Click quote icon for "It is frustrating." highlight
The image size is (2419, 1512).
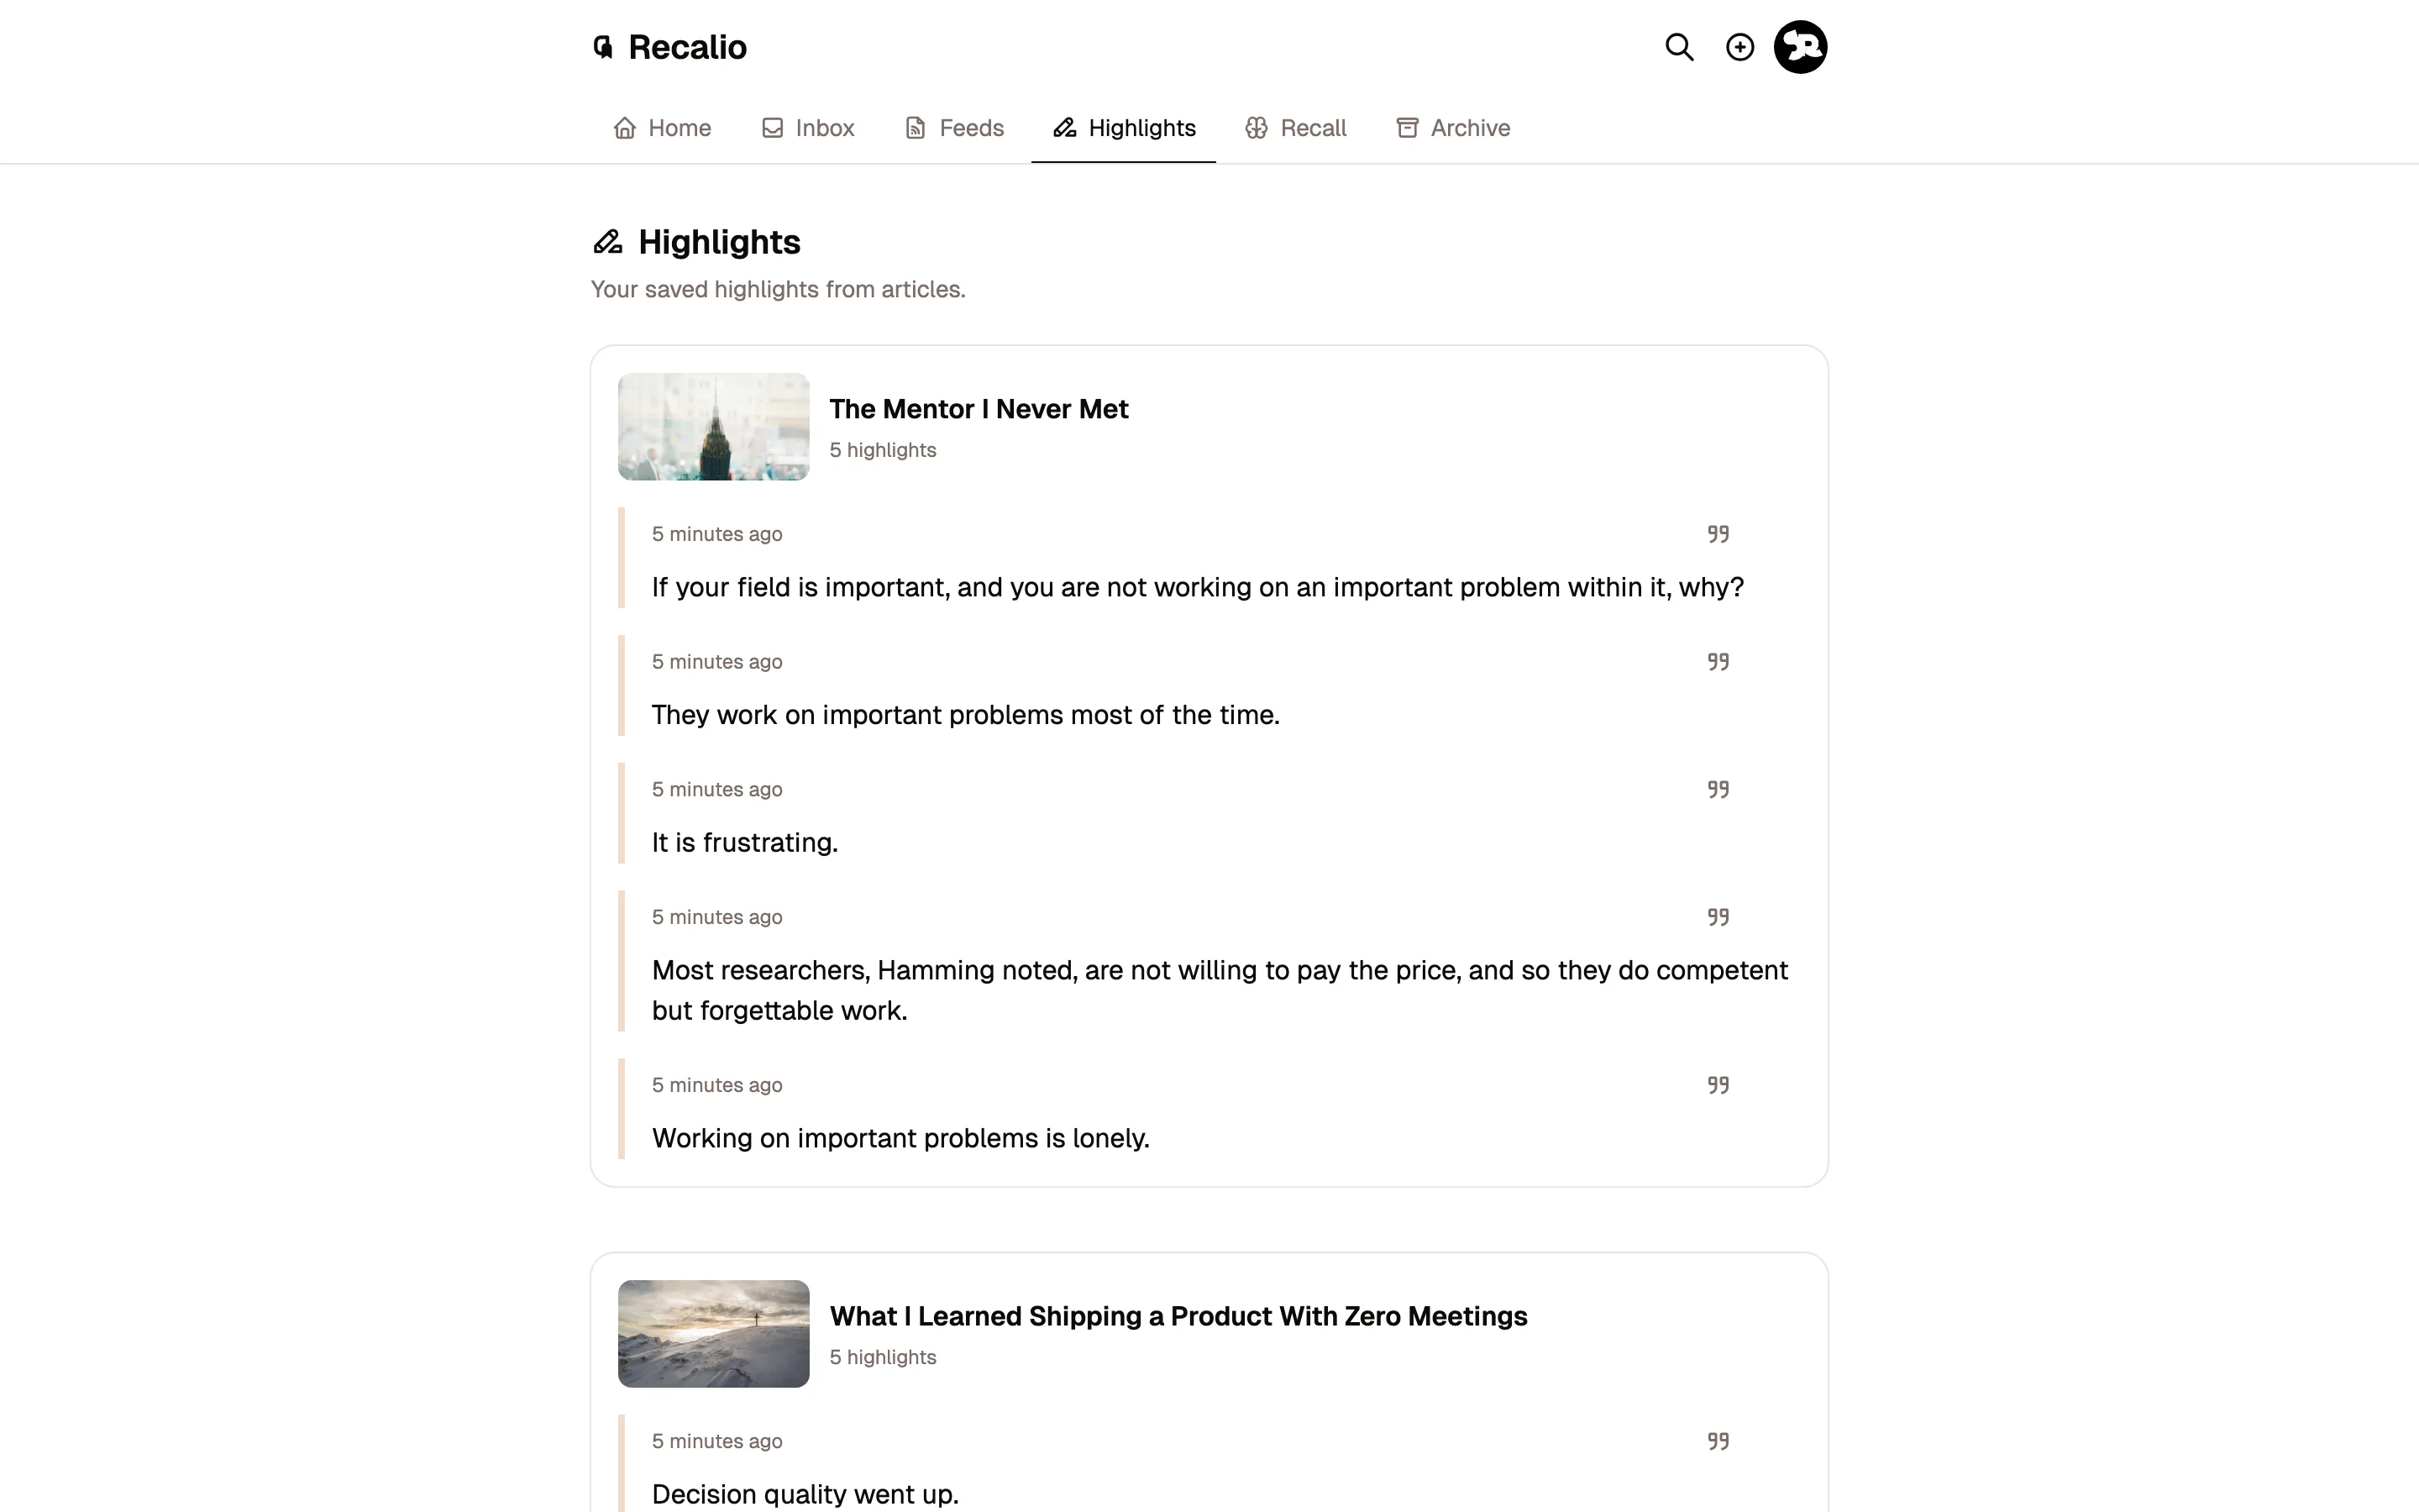[x=1718, y=790]
